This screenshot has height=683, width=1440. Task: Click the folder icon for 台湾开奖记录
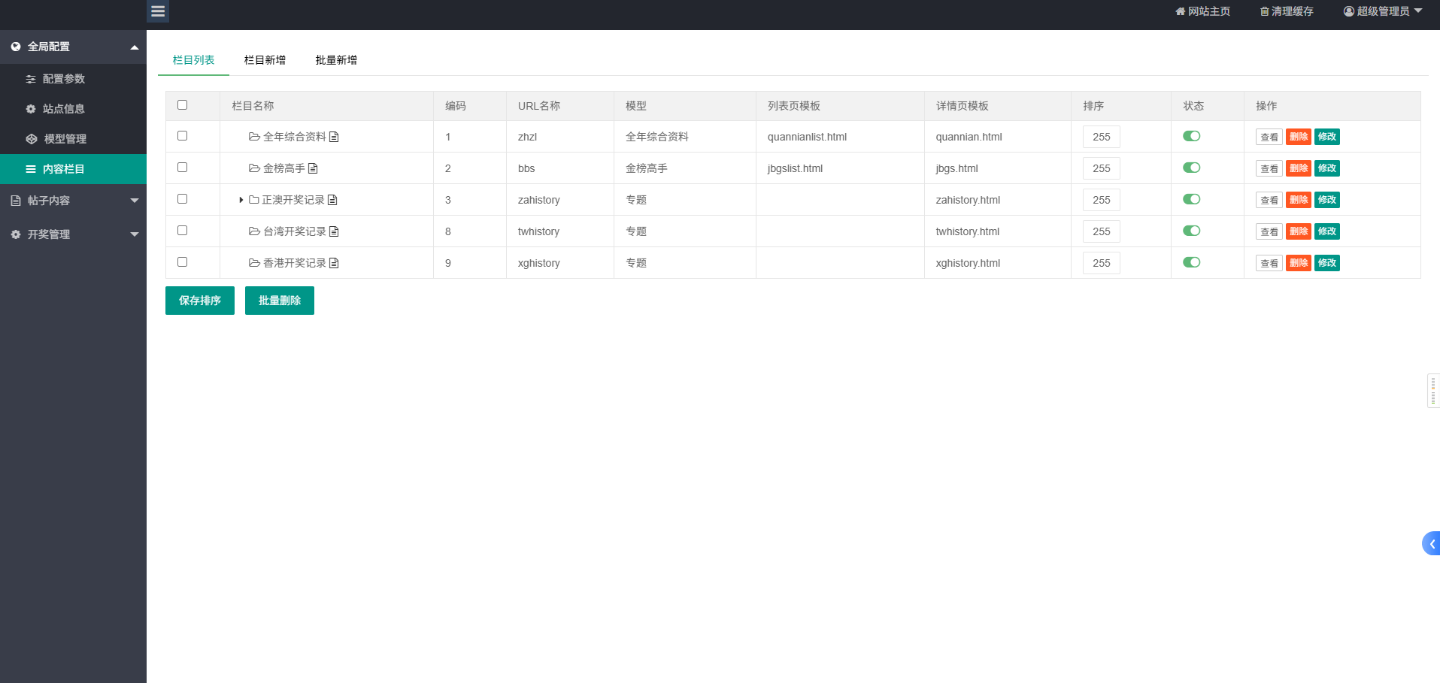254,231
